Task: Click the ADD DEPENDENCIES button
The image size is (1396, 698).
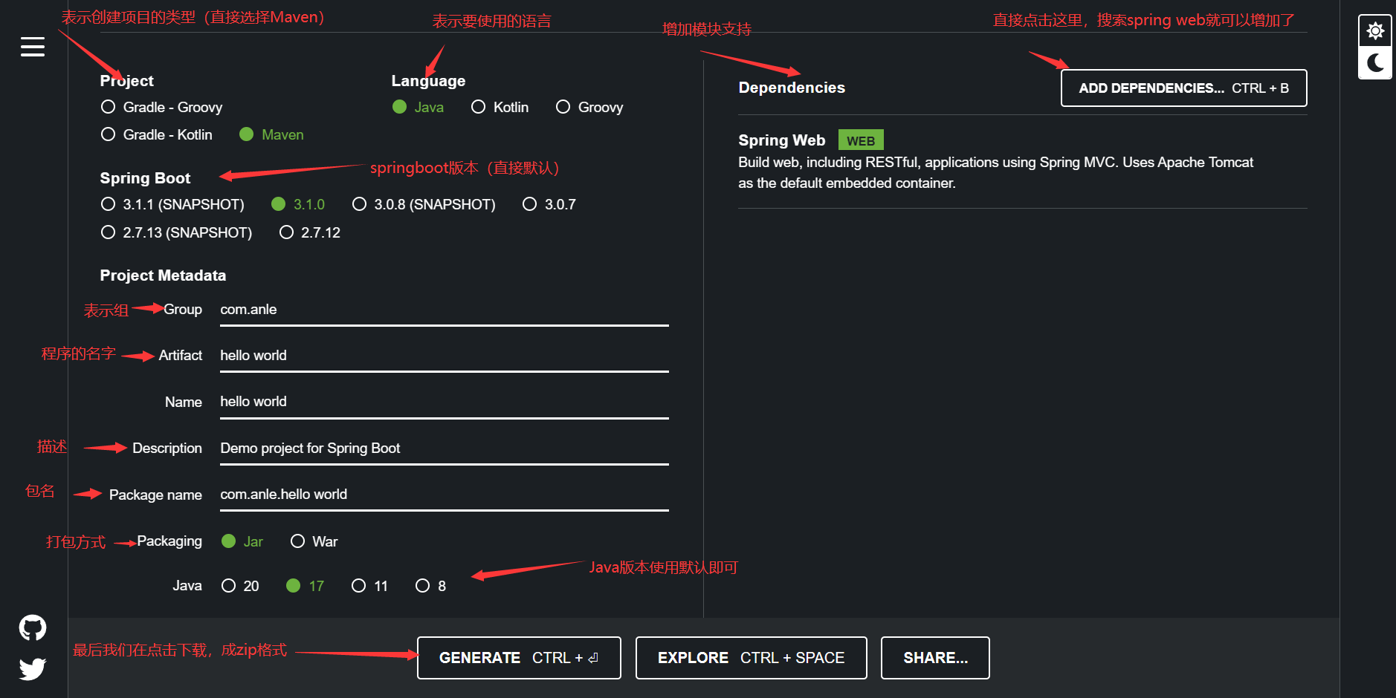Action: 1183,88
